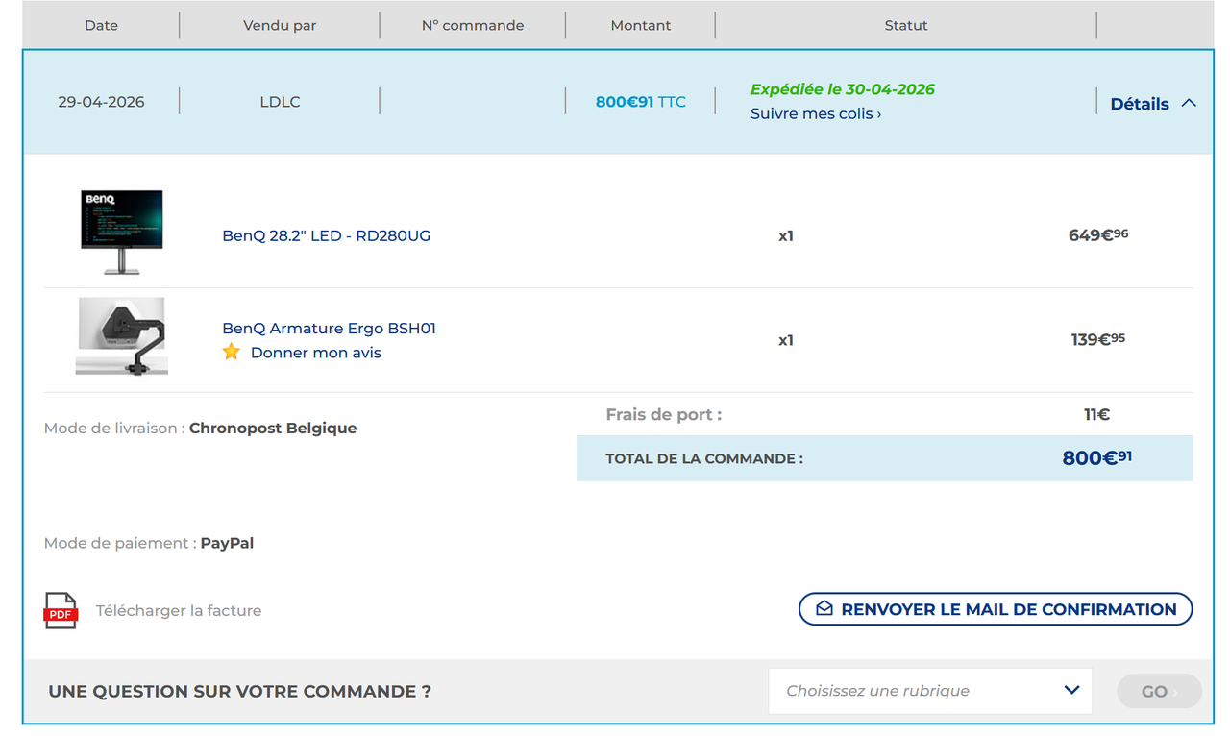
Task: Click the Montant column header
Action: [641, 26]
